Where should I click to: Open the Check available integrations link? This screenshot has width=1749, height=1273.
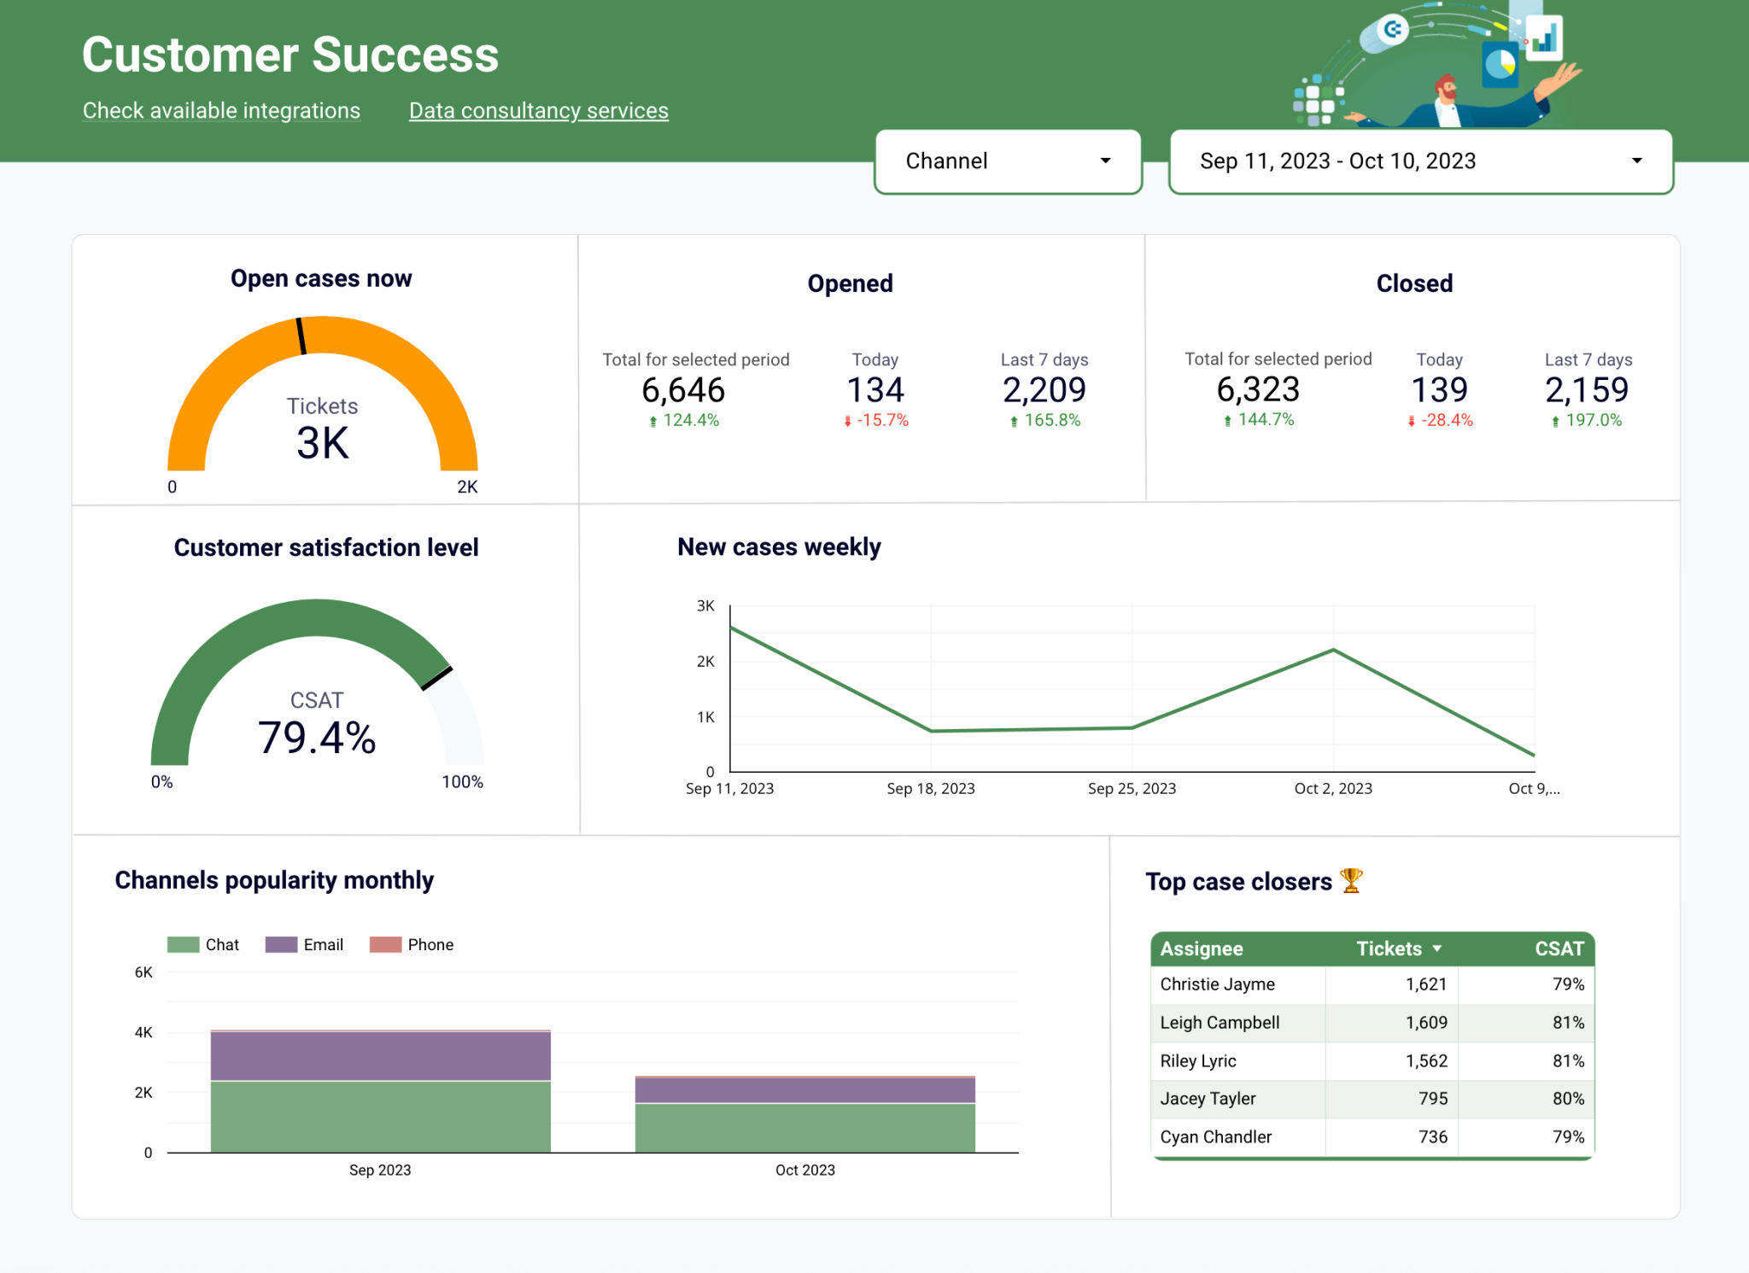(221, 110)
